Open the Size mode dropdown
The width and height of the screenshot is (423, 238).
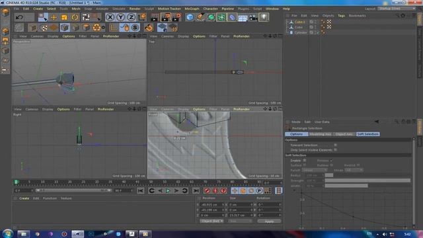tap(240, 221)
